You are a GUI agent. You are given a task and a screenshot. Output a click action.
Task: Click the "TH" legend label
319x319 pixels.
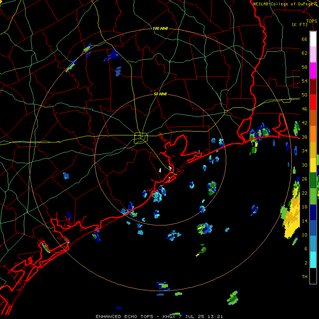coord(304,277)
